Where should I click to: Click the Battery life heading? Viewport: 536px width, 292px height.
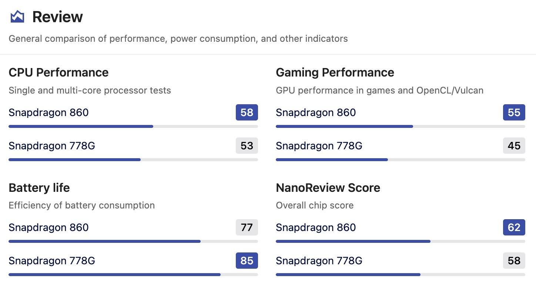click(39, 188)
